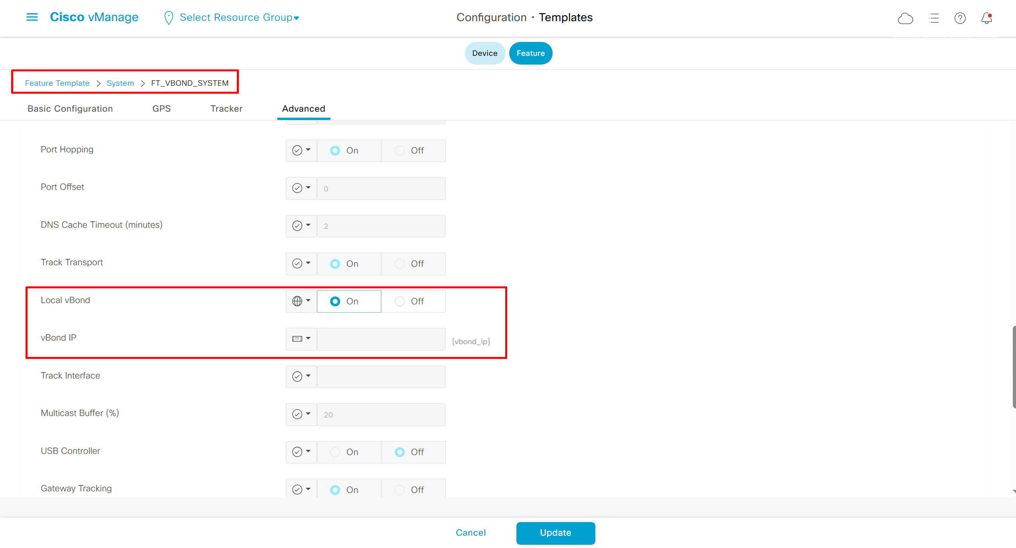The height and width of the screenshot is (548, 1016).
Task: Click the Update button
Action: tap(555, 533)
